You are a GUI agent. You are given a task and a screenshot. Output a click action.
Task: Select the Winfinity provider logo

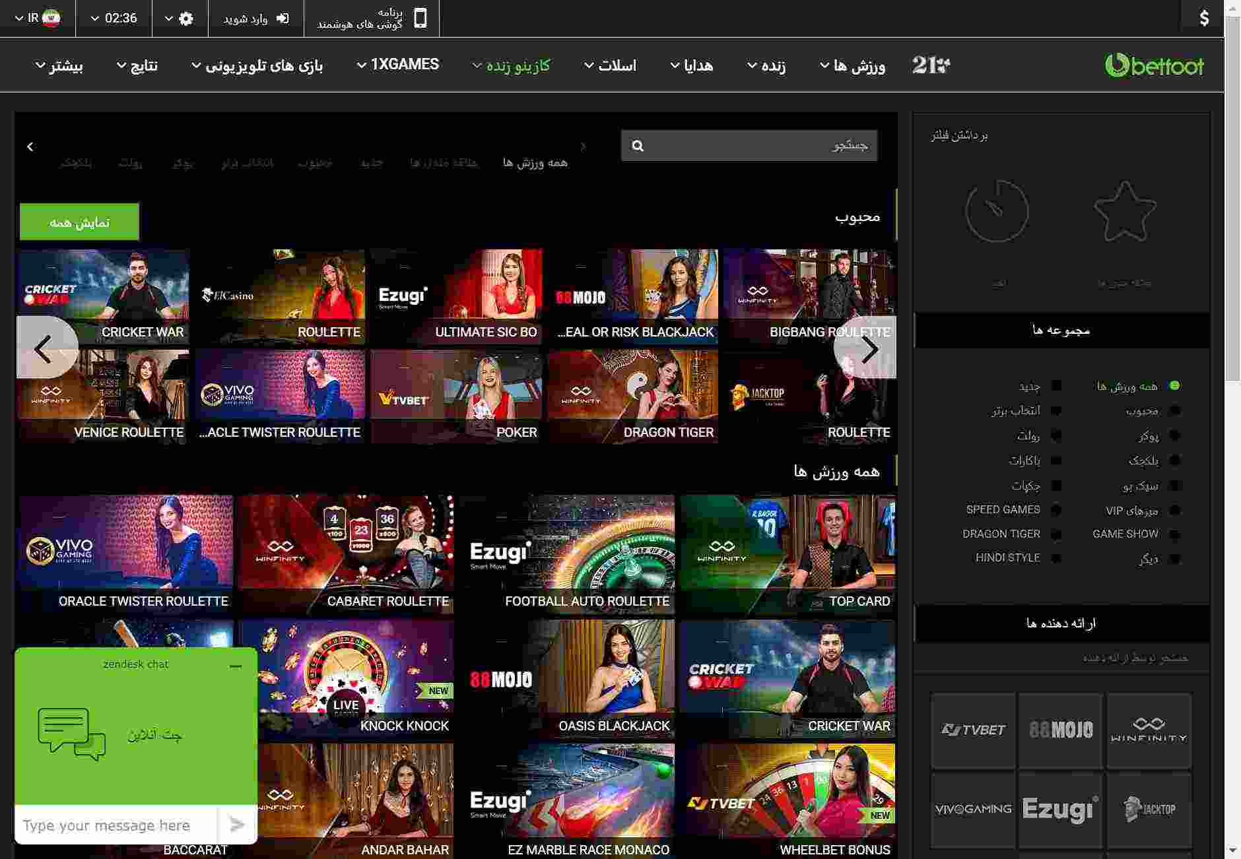point(1149,730)
